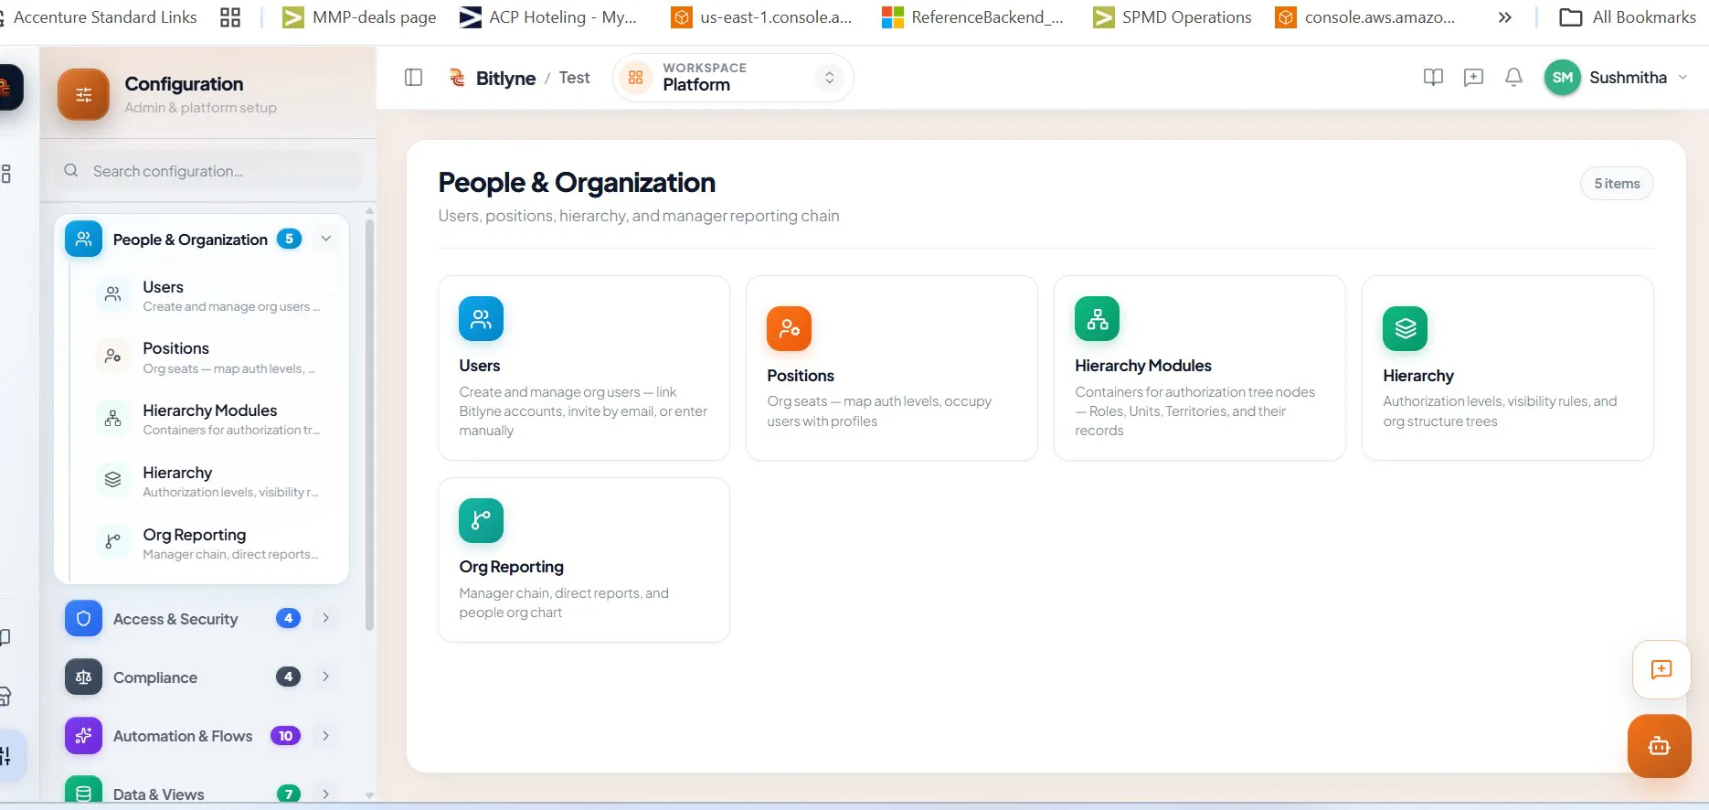1709x810 pixels.
Task: Collapse the People & Organization section
Action: click(326, 239)
